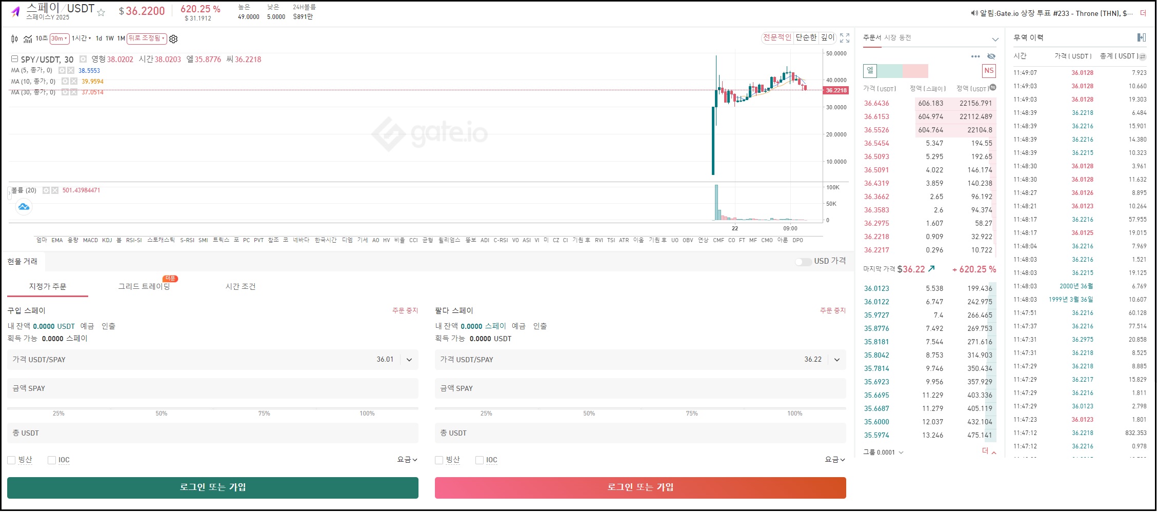Switch the trade history total unit icon

(1143, 56)
